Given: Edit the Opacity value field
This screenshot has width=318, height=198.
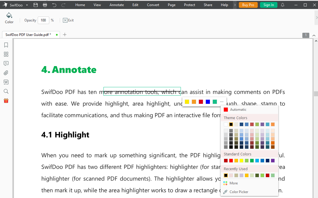Looking at the screenshot, I should tap(43, 20).
